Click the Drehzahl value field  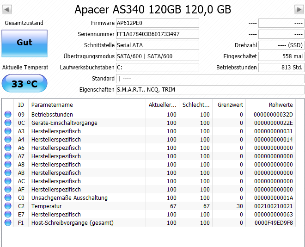coord(281,45)
